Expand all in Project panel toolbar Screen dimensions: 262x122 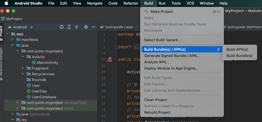coord(69,27)
